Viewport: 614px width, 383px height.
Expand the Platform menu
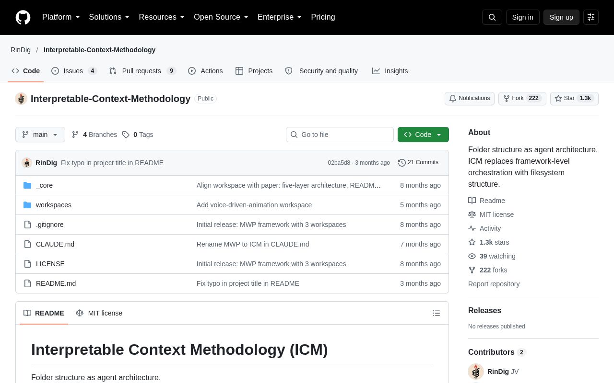[61, 17]
